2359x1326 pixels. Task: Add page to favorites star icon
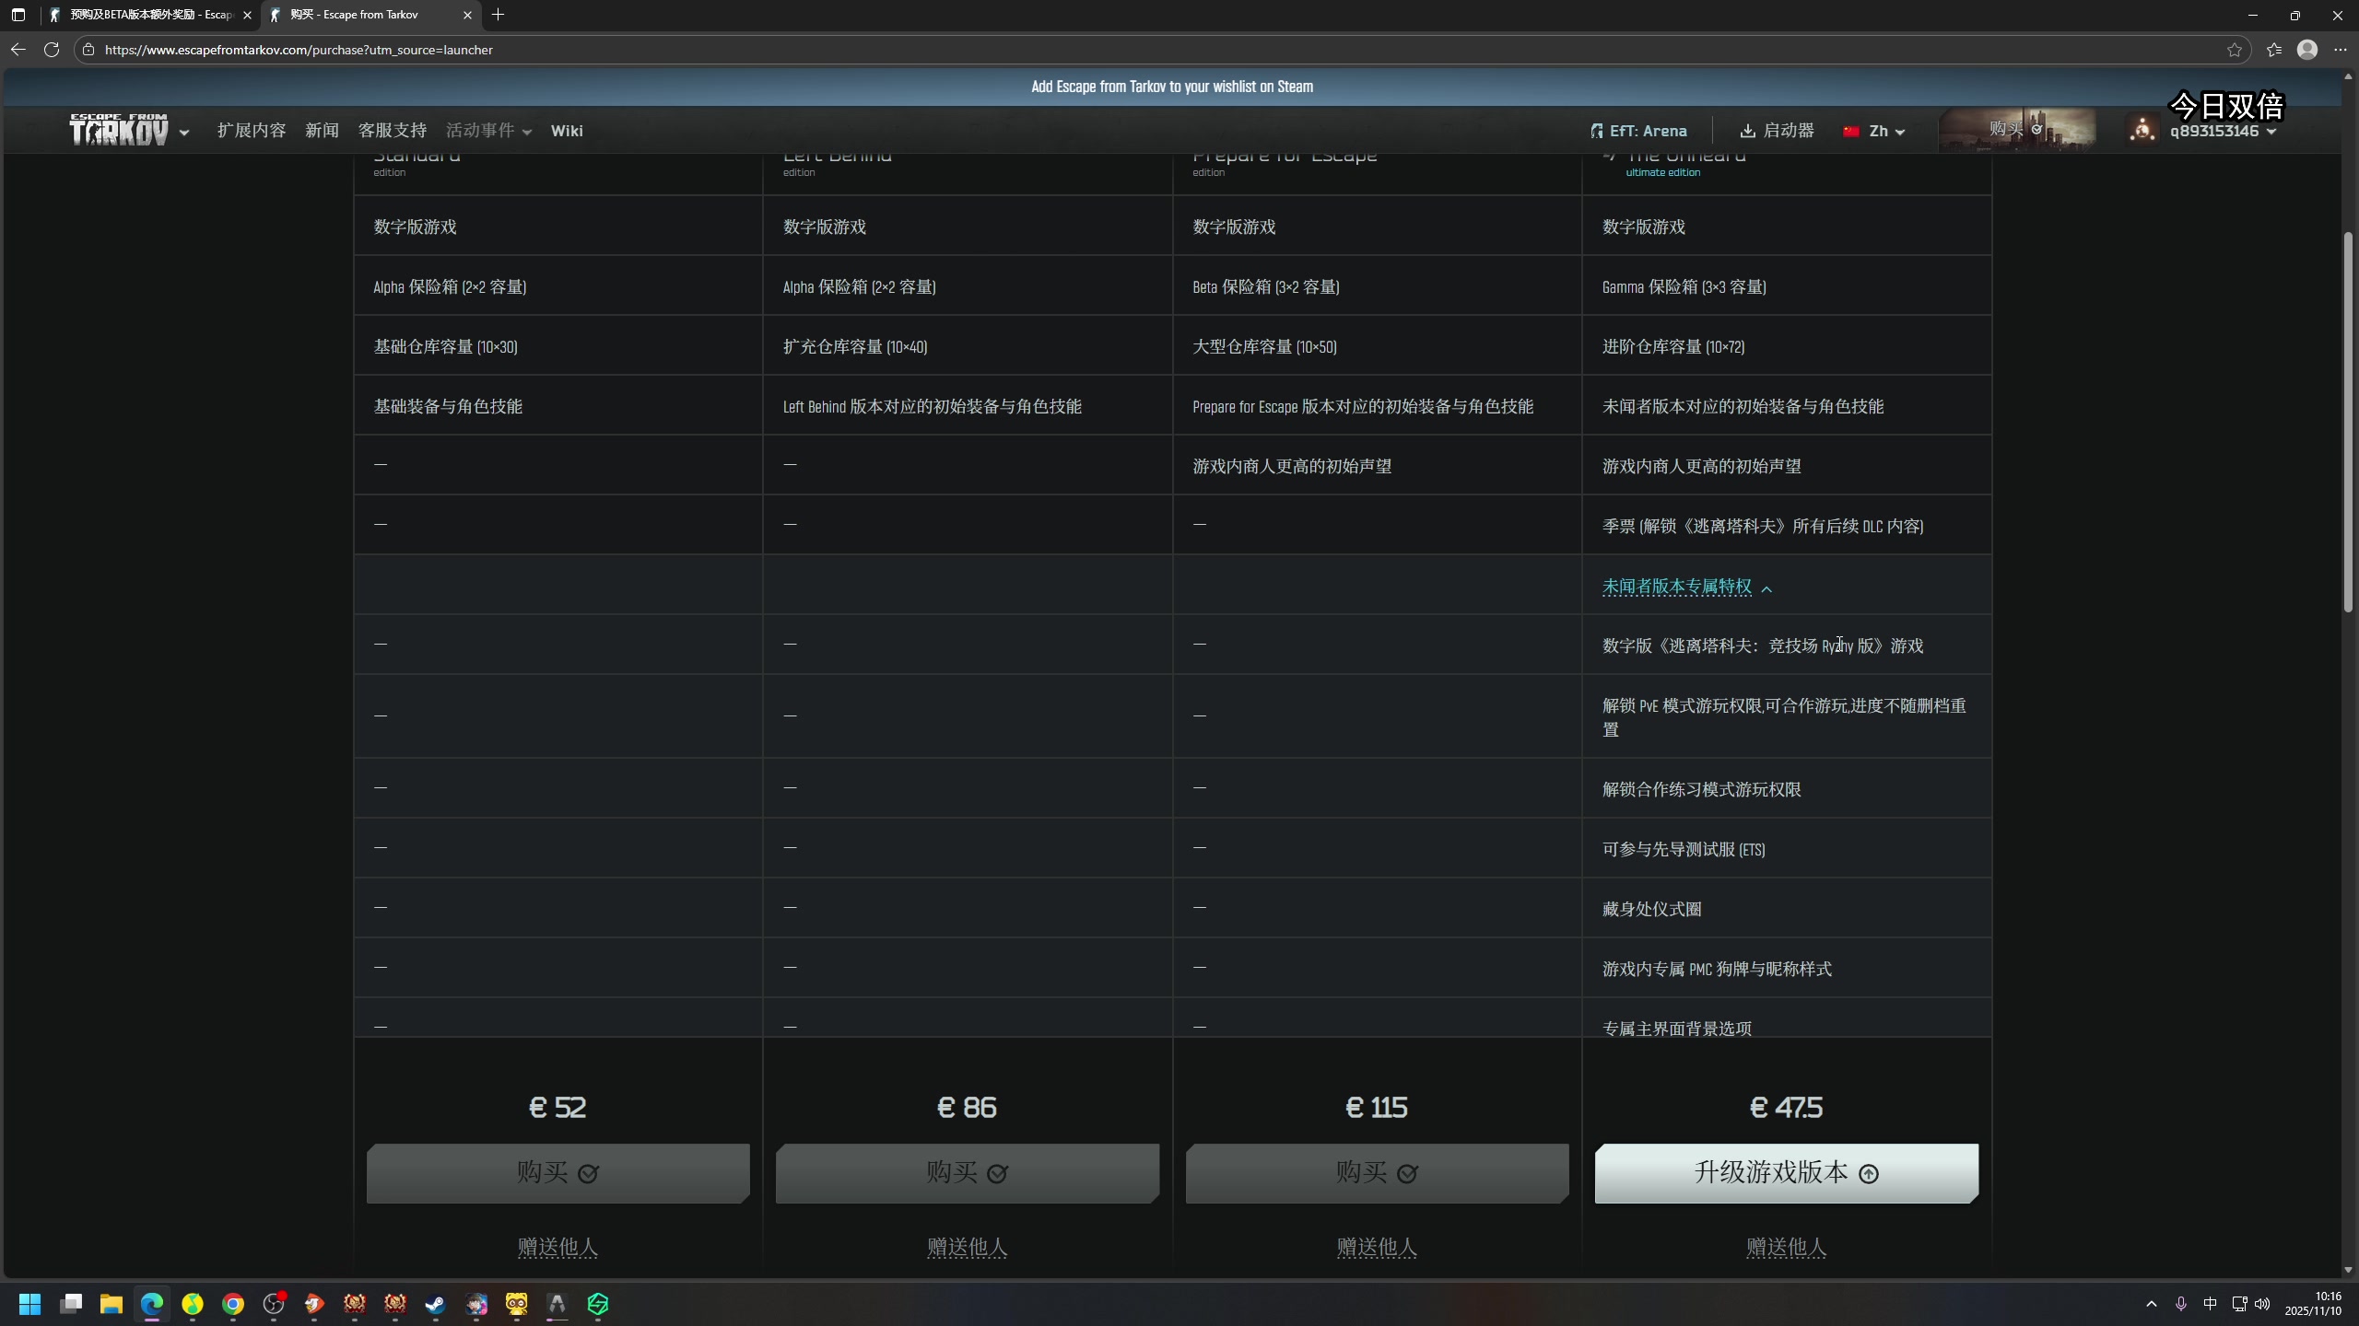2234,50
